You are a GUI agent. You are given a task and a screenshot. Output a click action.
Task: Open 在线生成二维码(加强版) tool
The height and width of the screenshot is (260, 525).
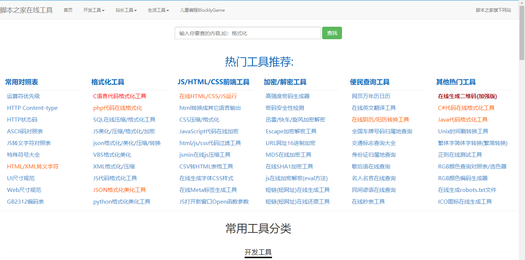(467, 96)
